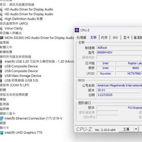
Task: Open the 内存 tab in CPU-Z
Action: (104, 37)
